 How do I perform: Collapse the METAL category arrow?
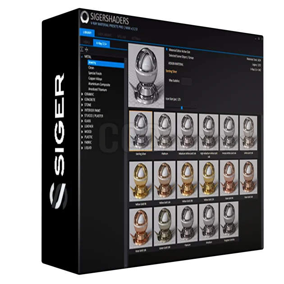82,56
